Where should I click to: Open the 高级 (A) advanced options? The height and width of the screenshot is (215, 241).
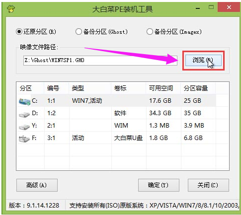(37, 185)
